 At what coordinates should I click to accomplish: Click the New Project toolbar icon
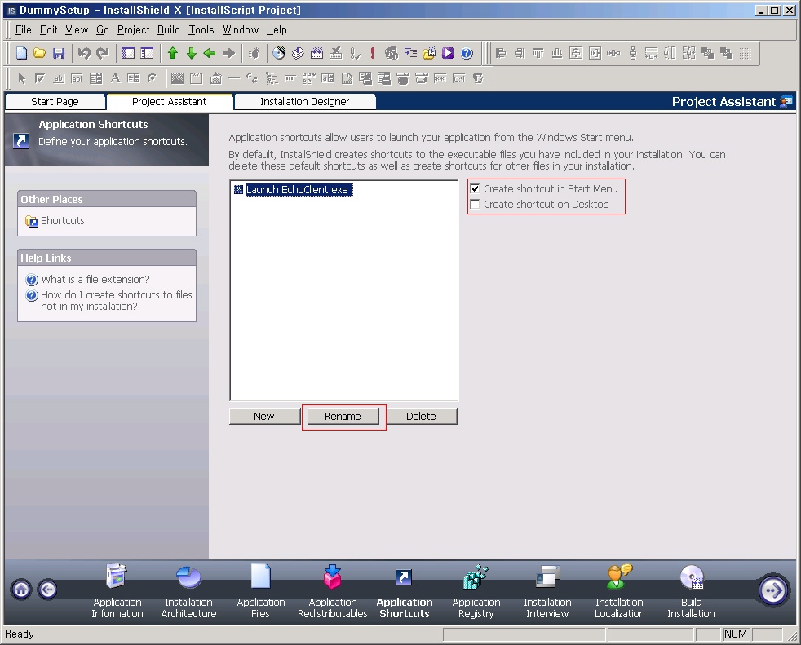click(x=21, y=53)
